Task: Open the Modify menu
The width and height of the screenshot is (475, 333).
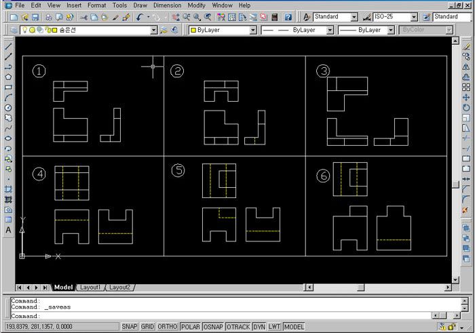Action: [x=196, y=5]
